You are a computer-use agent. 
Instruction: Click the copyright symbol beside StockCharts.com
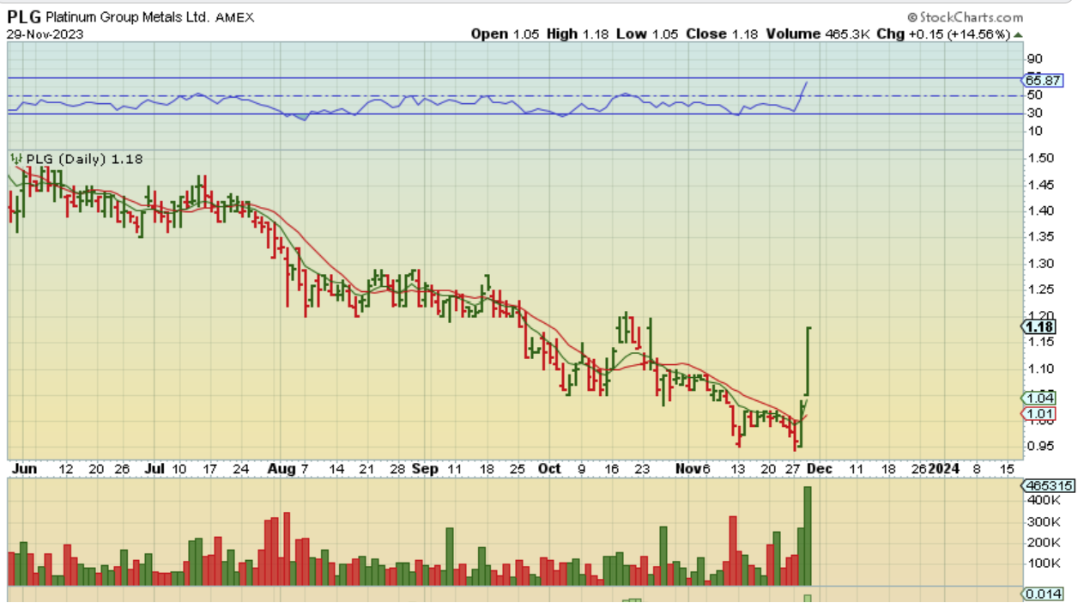(912, 17)
